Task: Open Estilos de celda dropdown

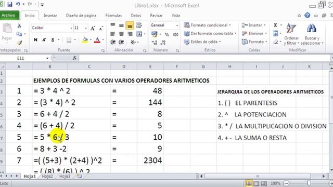Action: pyautogui.click(x=202, y=42)
